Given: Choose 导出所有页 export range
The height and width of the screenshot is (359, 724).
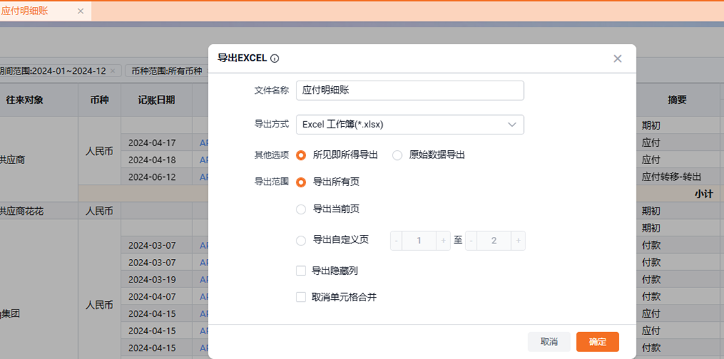Looking at the screenshot, I should click(x=301, y=183).
